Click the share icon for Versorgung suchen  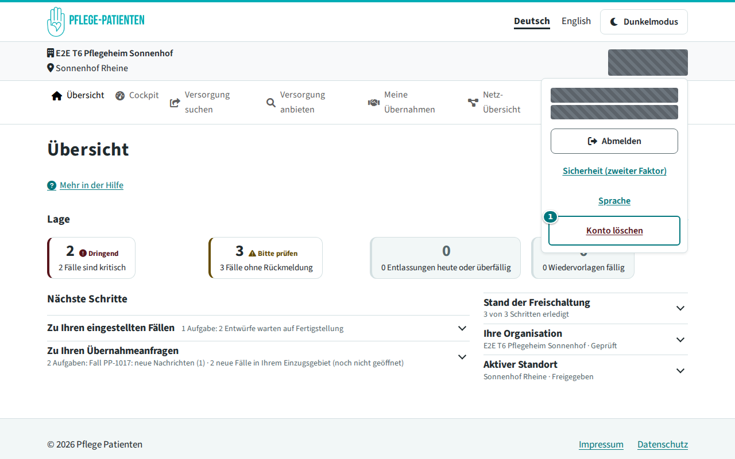coord(175,103)
